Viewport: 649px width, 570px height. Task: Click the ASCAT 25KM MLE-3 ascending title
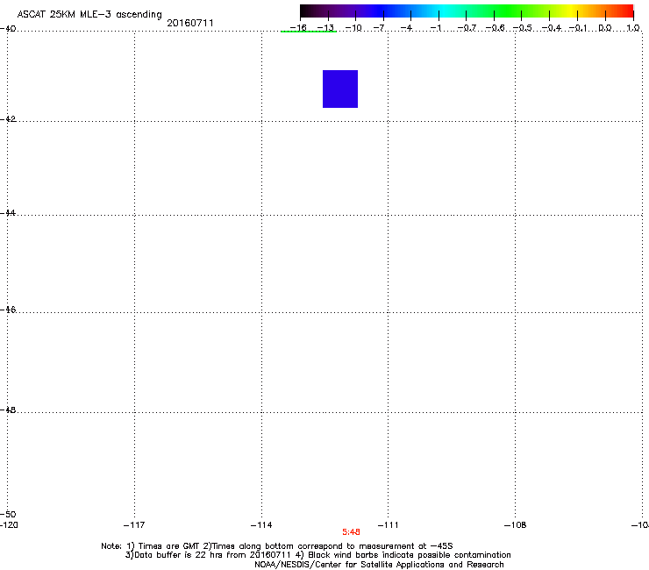pyautogui.click(x=89, y=15)
